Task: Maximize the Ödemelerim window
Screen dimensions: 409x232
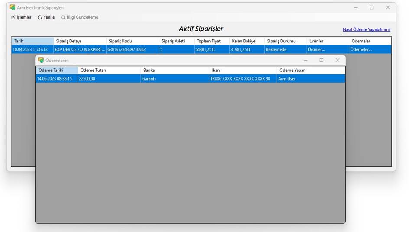Action: tap(321, 60)
